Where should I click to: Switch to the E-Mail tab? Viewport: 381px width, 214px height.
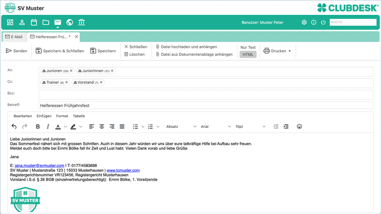pos(14,36)
